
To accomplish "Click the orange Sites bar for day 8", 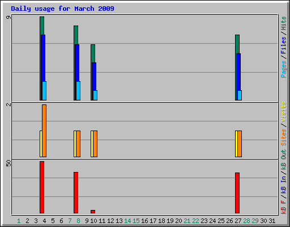I will pos(78,144).
